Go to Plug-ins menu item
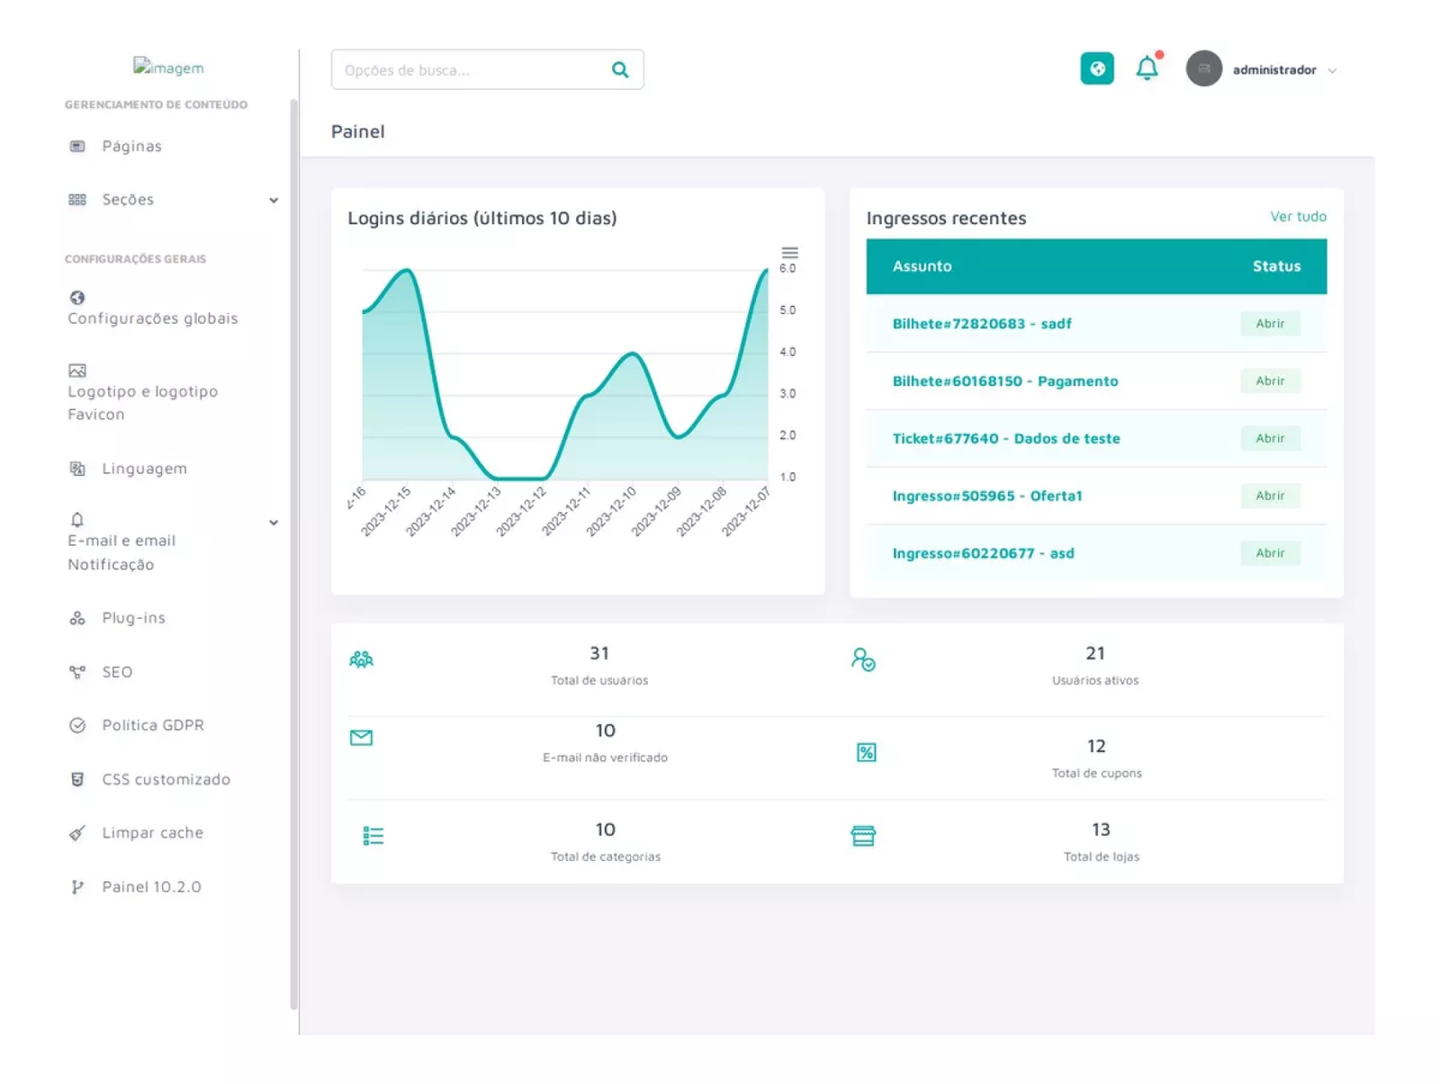Image resolution: width=1440 pixels, height=1084 pixels. click(x=133, y=618)
